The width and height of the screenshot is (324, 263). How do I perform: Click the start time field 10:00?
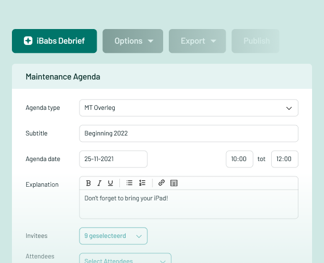tap(239, 159)
